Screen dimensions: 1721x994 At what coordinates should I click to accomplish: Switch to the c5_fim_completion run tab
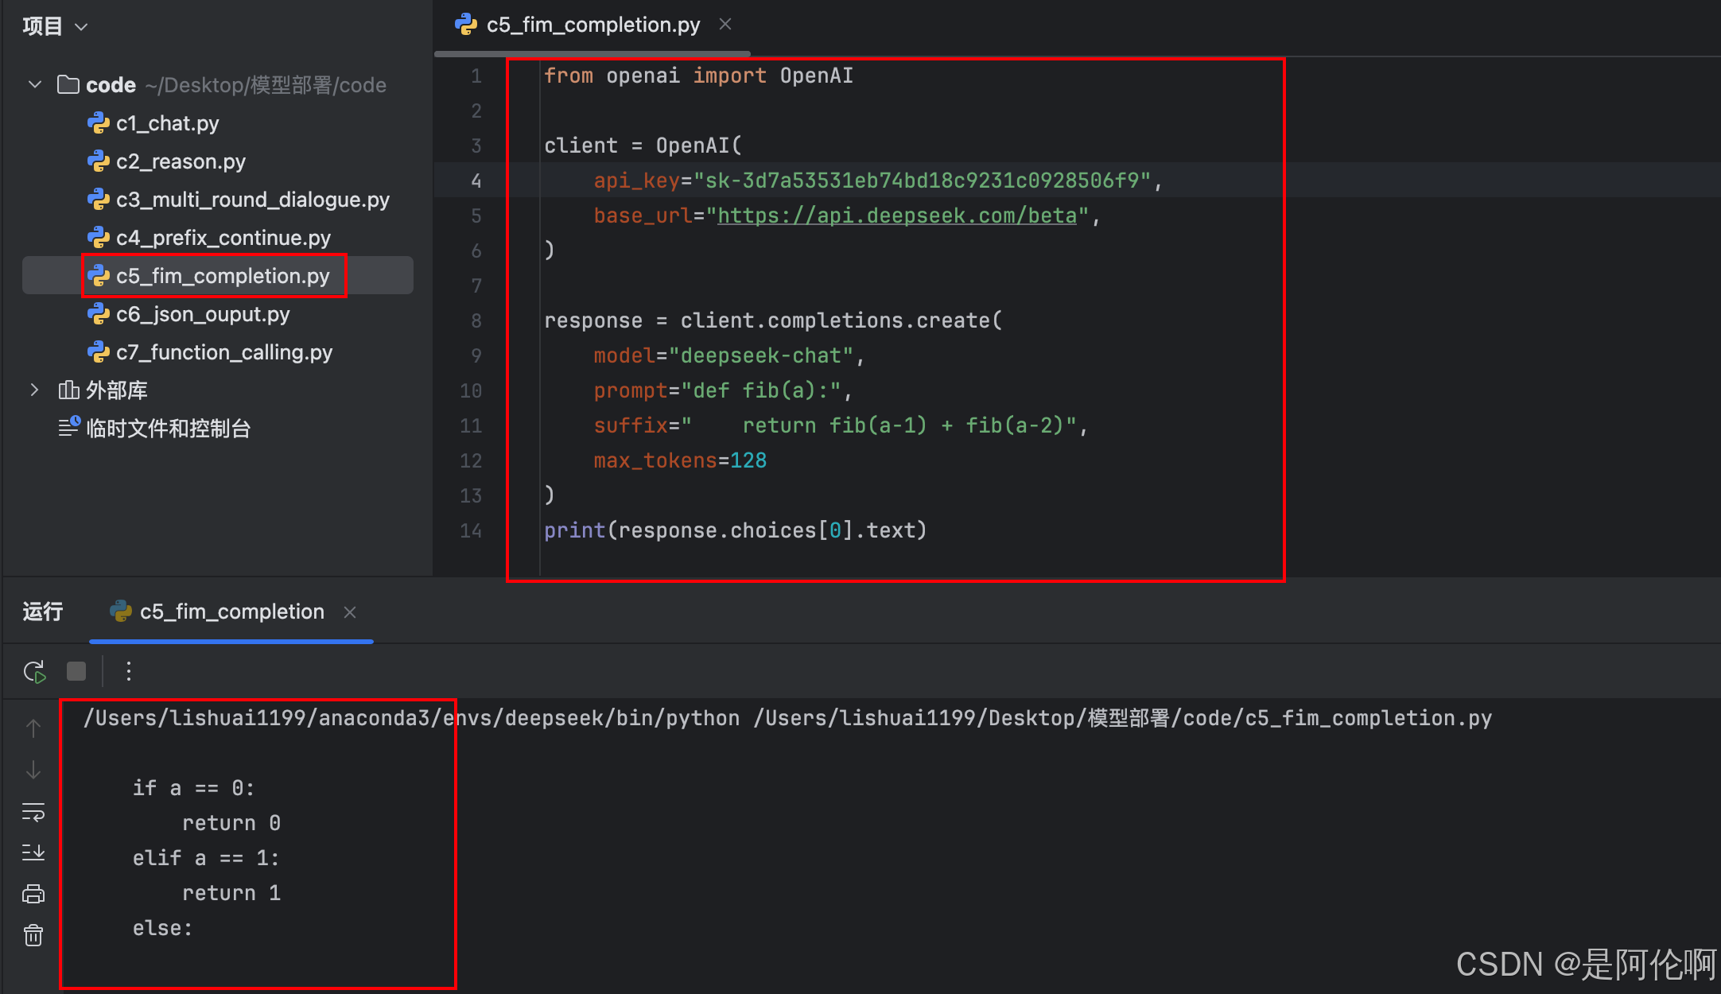(x=231, y=612)
